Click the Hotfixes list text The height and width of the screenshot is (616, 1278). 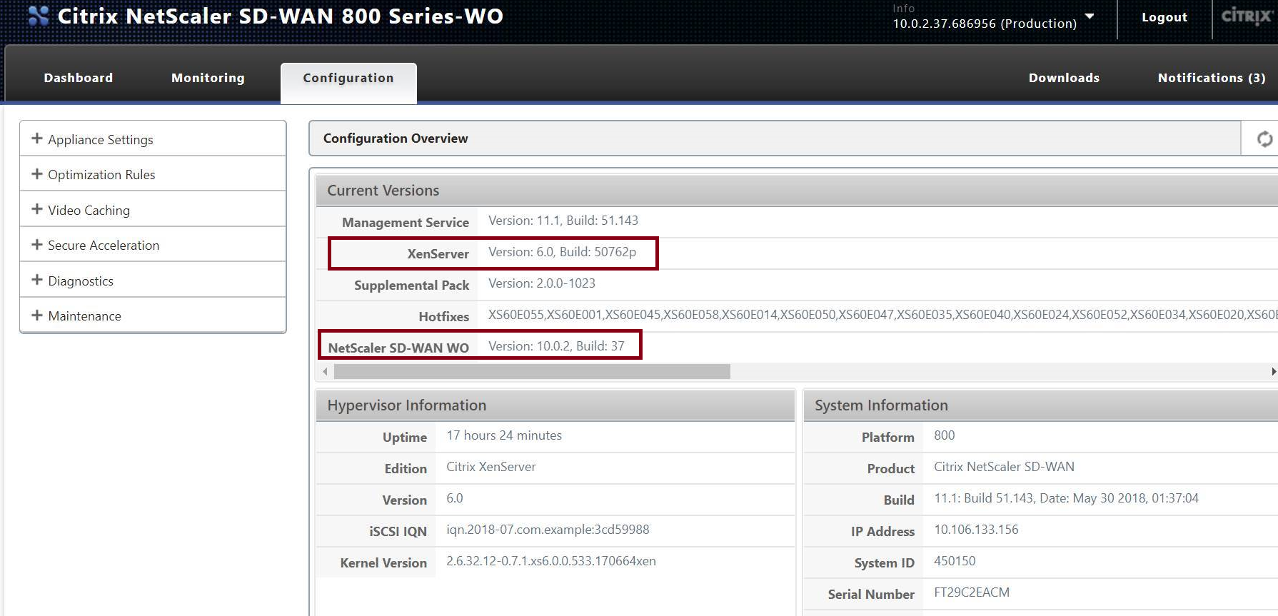tap(882, 315)
